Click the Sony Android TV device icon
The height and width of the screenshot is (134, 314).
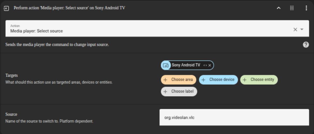pos(166,65)
